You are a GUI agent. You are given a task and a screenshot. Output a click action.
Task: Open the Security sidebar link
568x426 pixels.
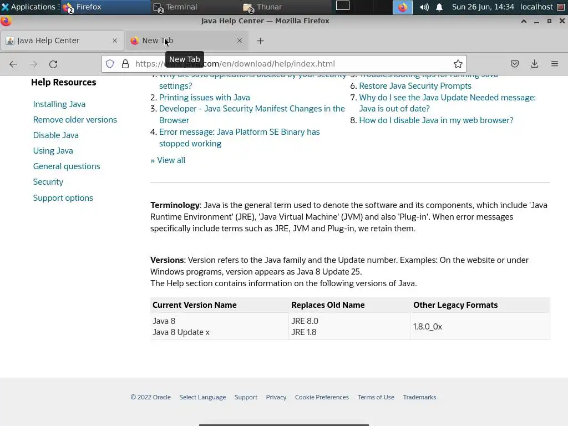click(x=48, y=182)
